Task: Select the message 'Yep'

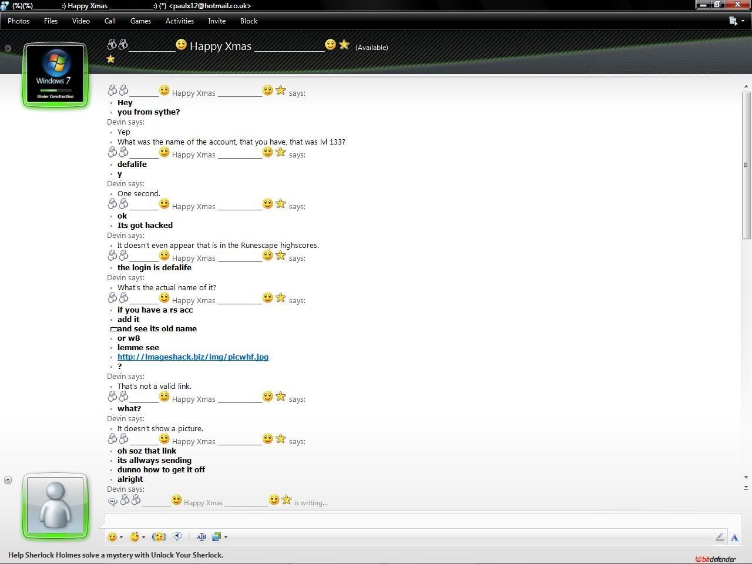Action: [x=123, y=132]
